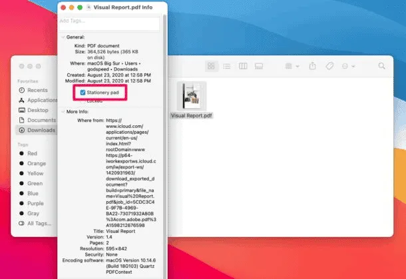Image resolution: width=406 pixels, height=279 pixels.
Task: Switch Finder to list view
Action: point(227,66)
